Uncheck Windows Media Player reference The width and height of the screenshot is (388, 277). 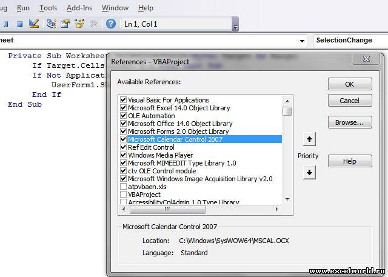point(123,155)
